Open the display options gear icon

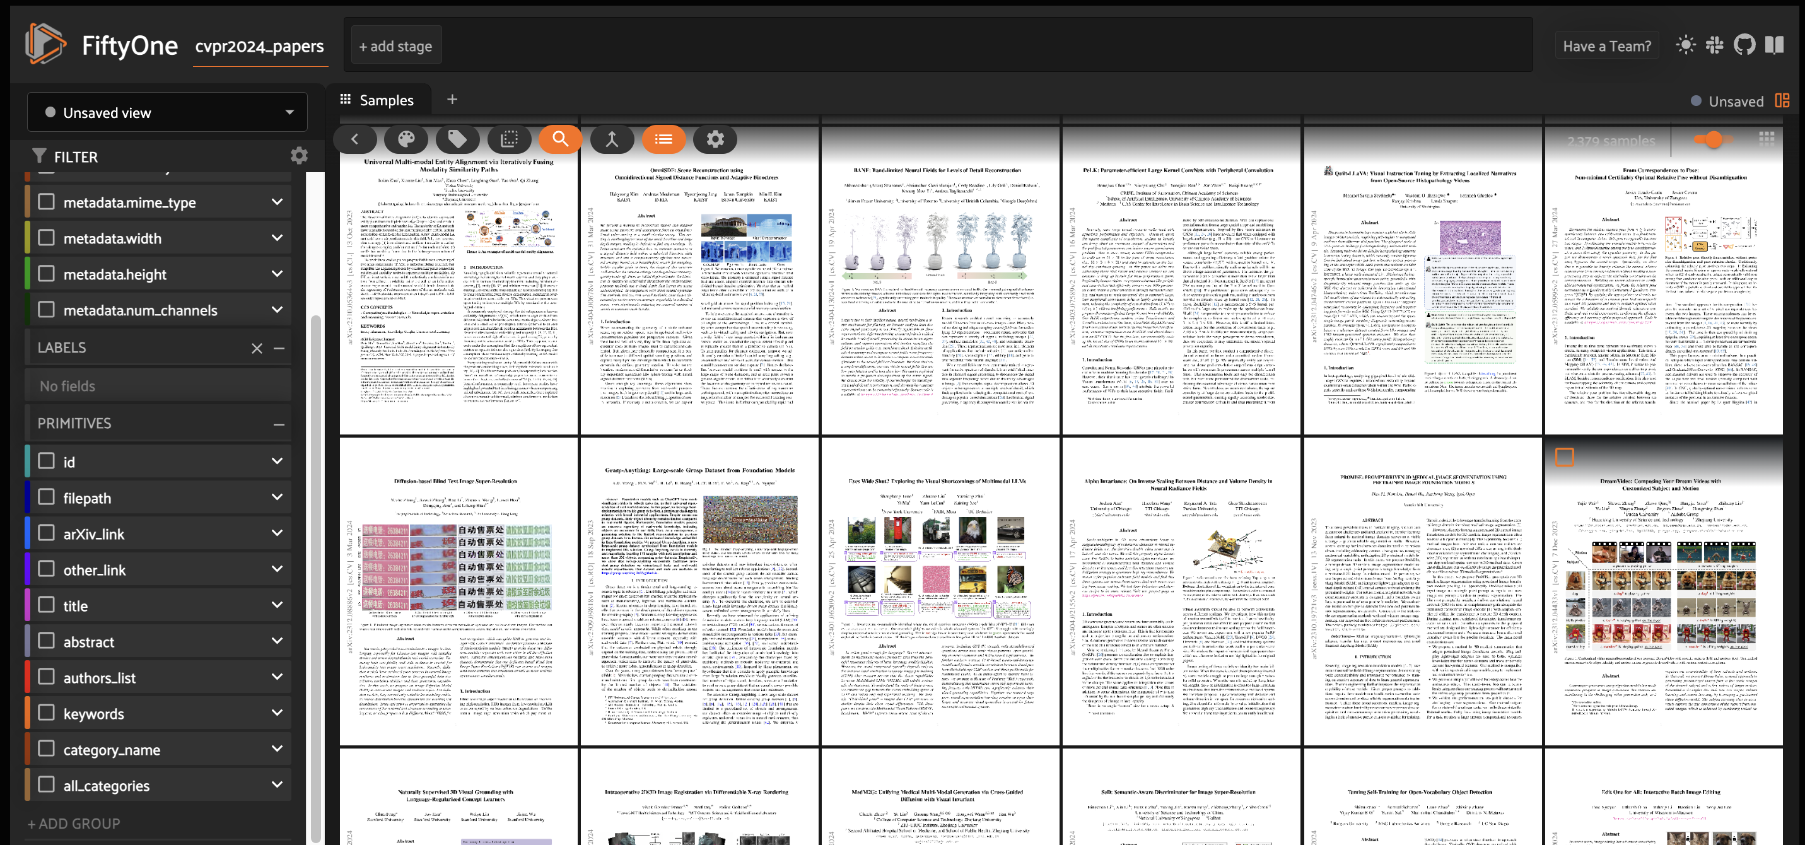(715, 139)
